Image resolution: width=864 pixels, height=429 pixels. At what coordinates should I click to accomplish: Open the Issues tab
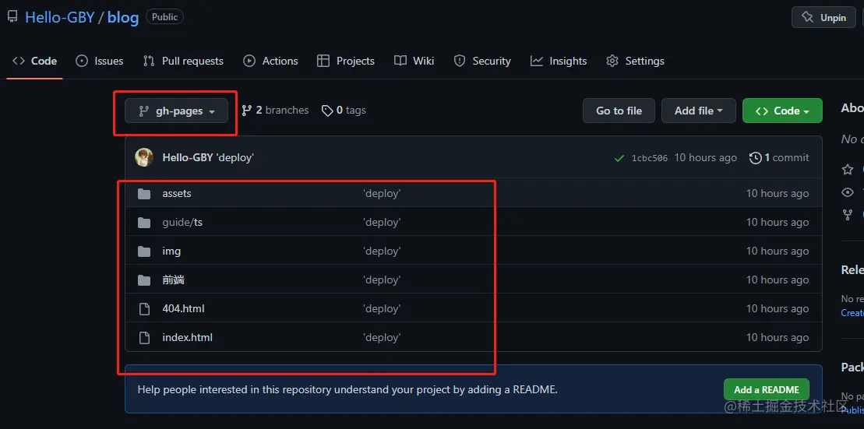pos(99,62)
